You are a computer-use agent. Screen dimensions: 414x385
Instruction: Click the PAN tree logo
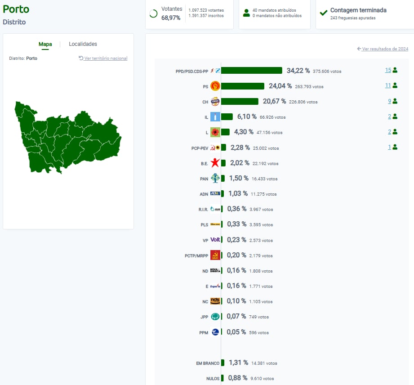[x=215, y=179]
